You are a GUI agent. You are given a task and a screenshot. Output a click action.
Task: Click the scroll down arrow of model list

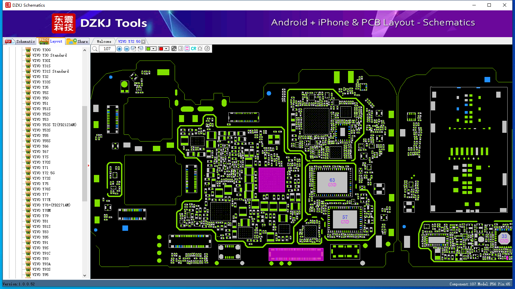coord(84,276)
